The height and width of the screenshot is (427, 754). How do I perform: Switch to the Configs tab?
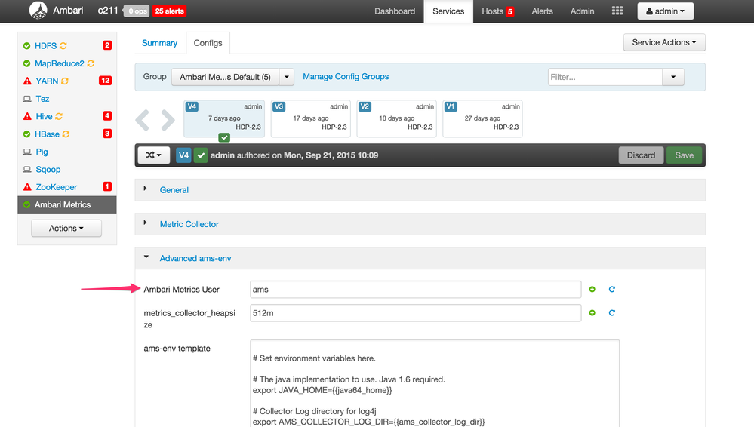coord(208,43)
